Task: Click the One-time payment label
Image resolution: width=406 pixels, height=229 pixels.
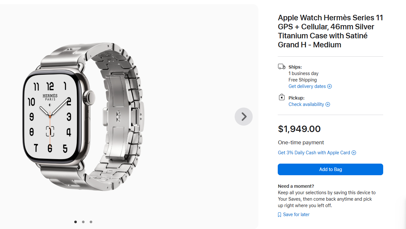Action: pyautogui.click(x=301, y=142)
